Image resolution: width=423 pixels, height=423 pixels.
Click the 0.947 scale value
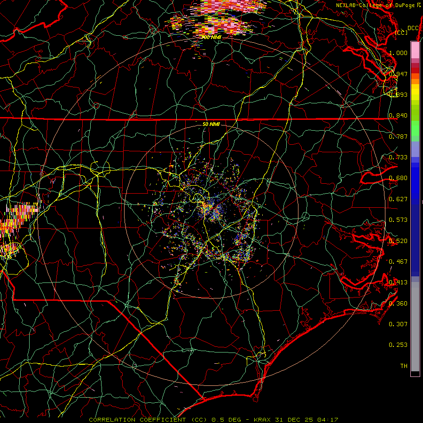click(398, 74)
